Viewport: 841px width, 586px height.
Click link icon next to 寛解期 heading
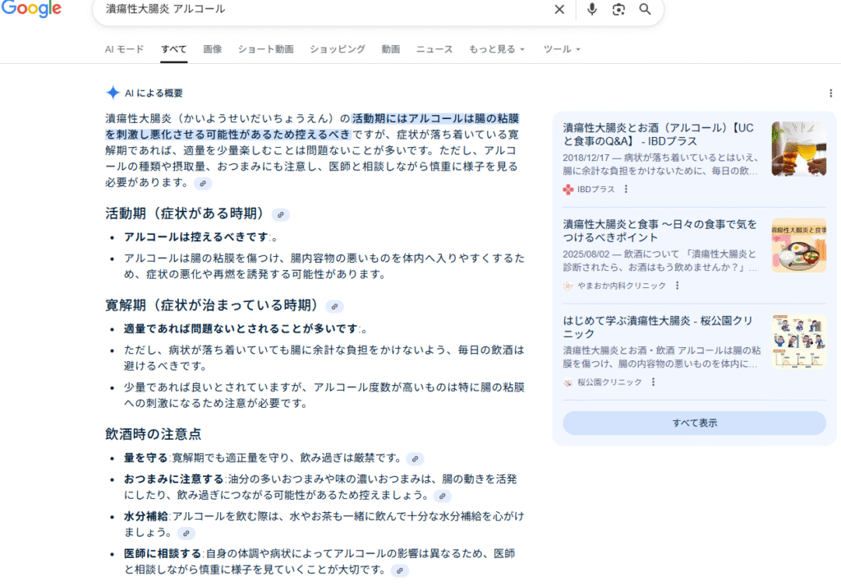click(x=334, y=307)
